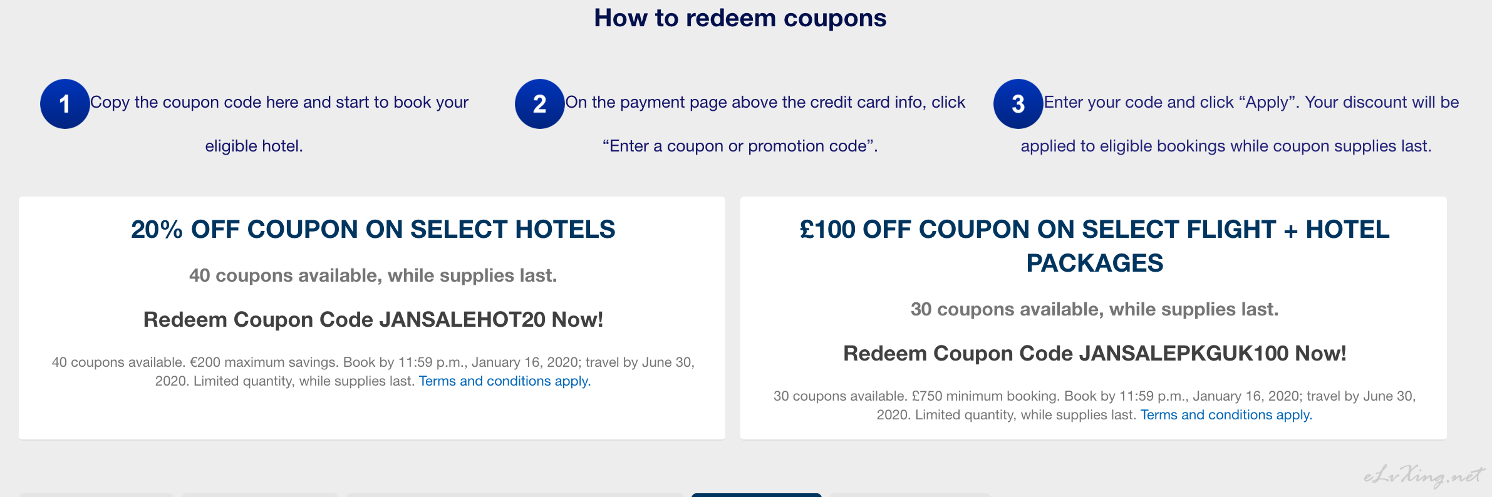This screenshot has width=1492, height=497.
Task: Click the JANSALEHOT20 redeem coupon code text
Action: point(373,320)
